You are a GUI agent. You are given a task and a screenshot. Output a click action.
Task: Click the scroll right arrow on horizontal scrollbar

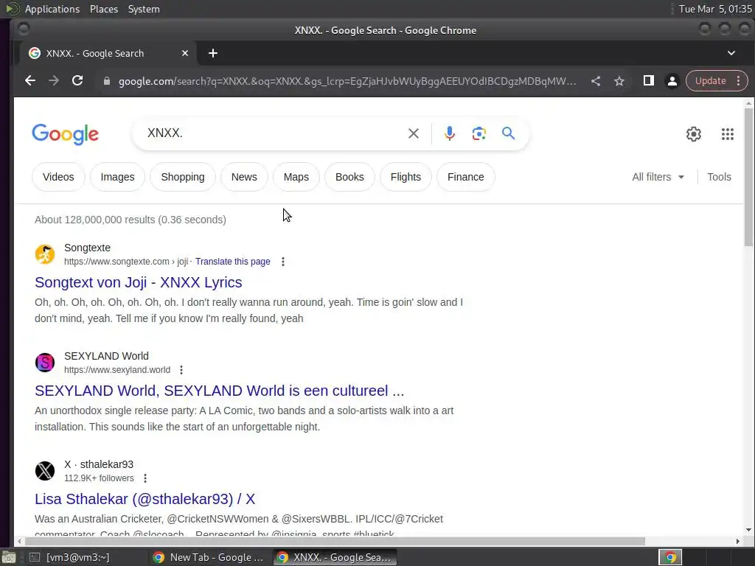click(737, 542)
